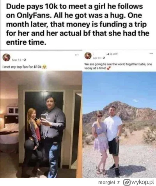Image resolution: width=156 pixels, height=186 pixels.
Task: Open the Mar 13 post's profile avatar
Action: [x=6, y=57]
